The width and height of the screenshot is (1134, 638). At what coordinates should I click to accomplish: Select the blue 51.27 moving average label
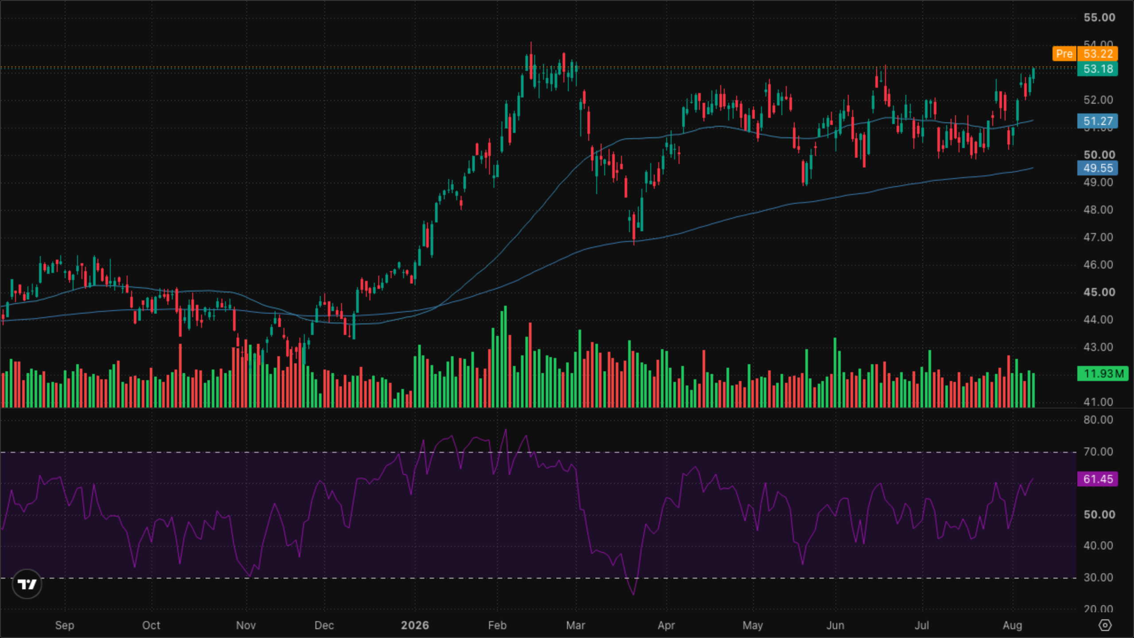tap(1098, 121)
